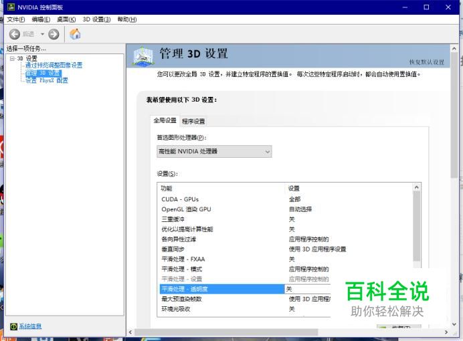Open the 编辑(E) menu
Viewport: 463px width, 341px height.
click(41, 19)
